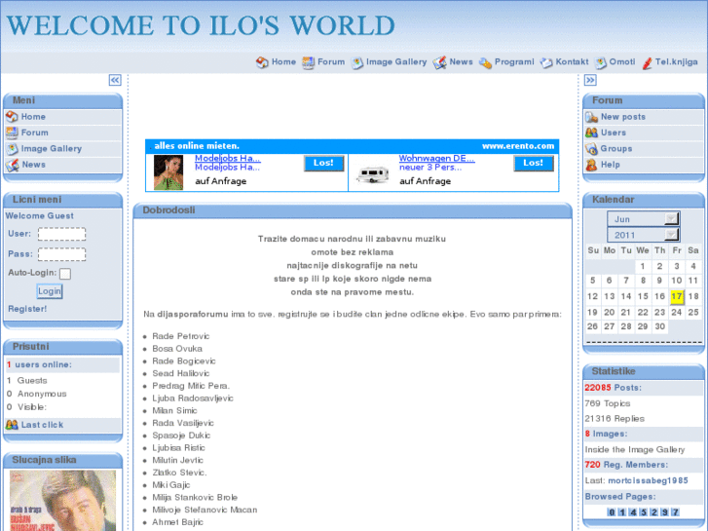Collapse the right sidebar with the arrow button
Image resolution: width=708 pixels, height=531 pixels.
point(590,81)
